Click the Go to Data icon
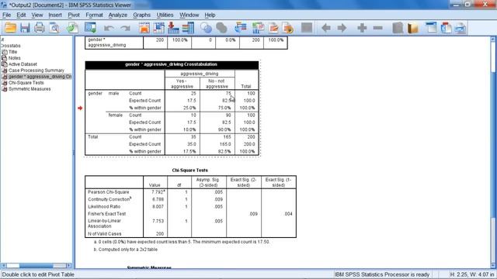The width and height of the screenshot is (497, 279). pos(144,28)
